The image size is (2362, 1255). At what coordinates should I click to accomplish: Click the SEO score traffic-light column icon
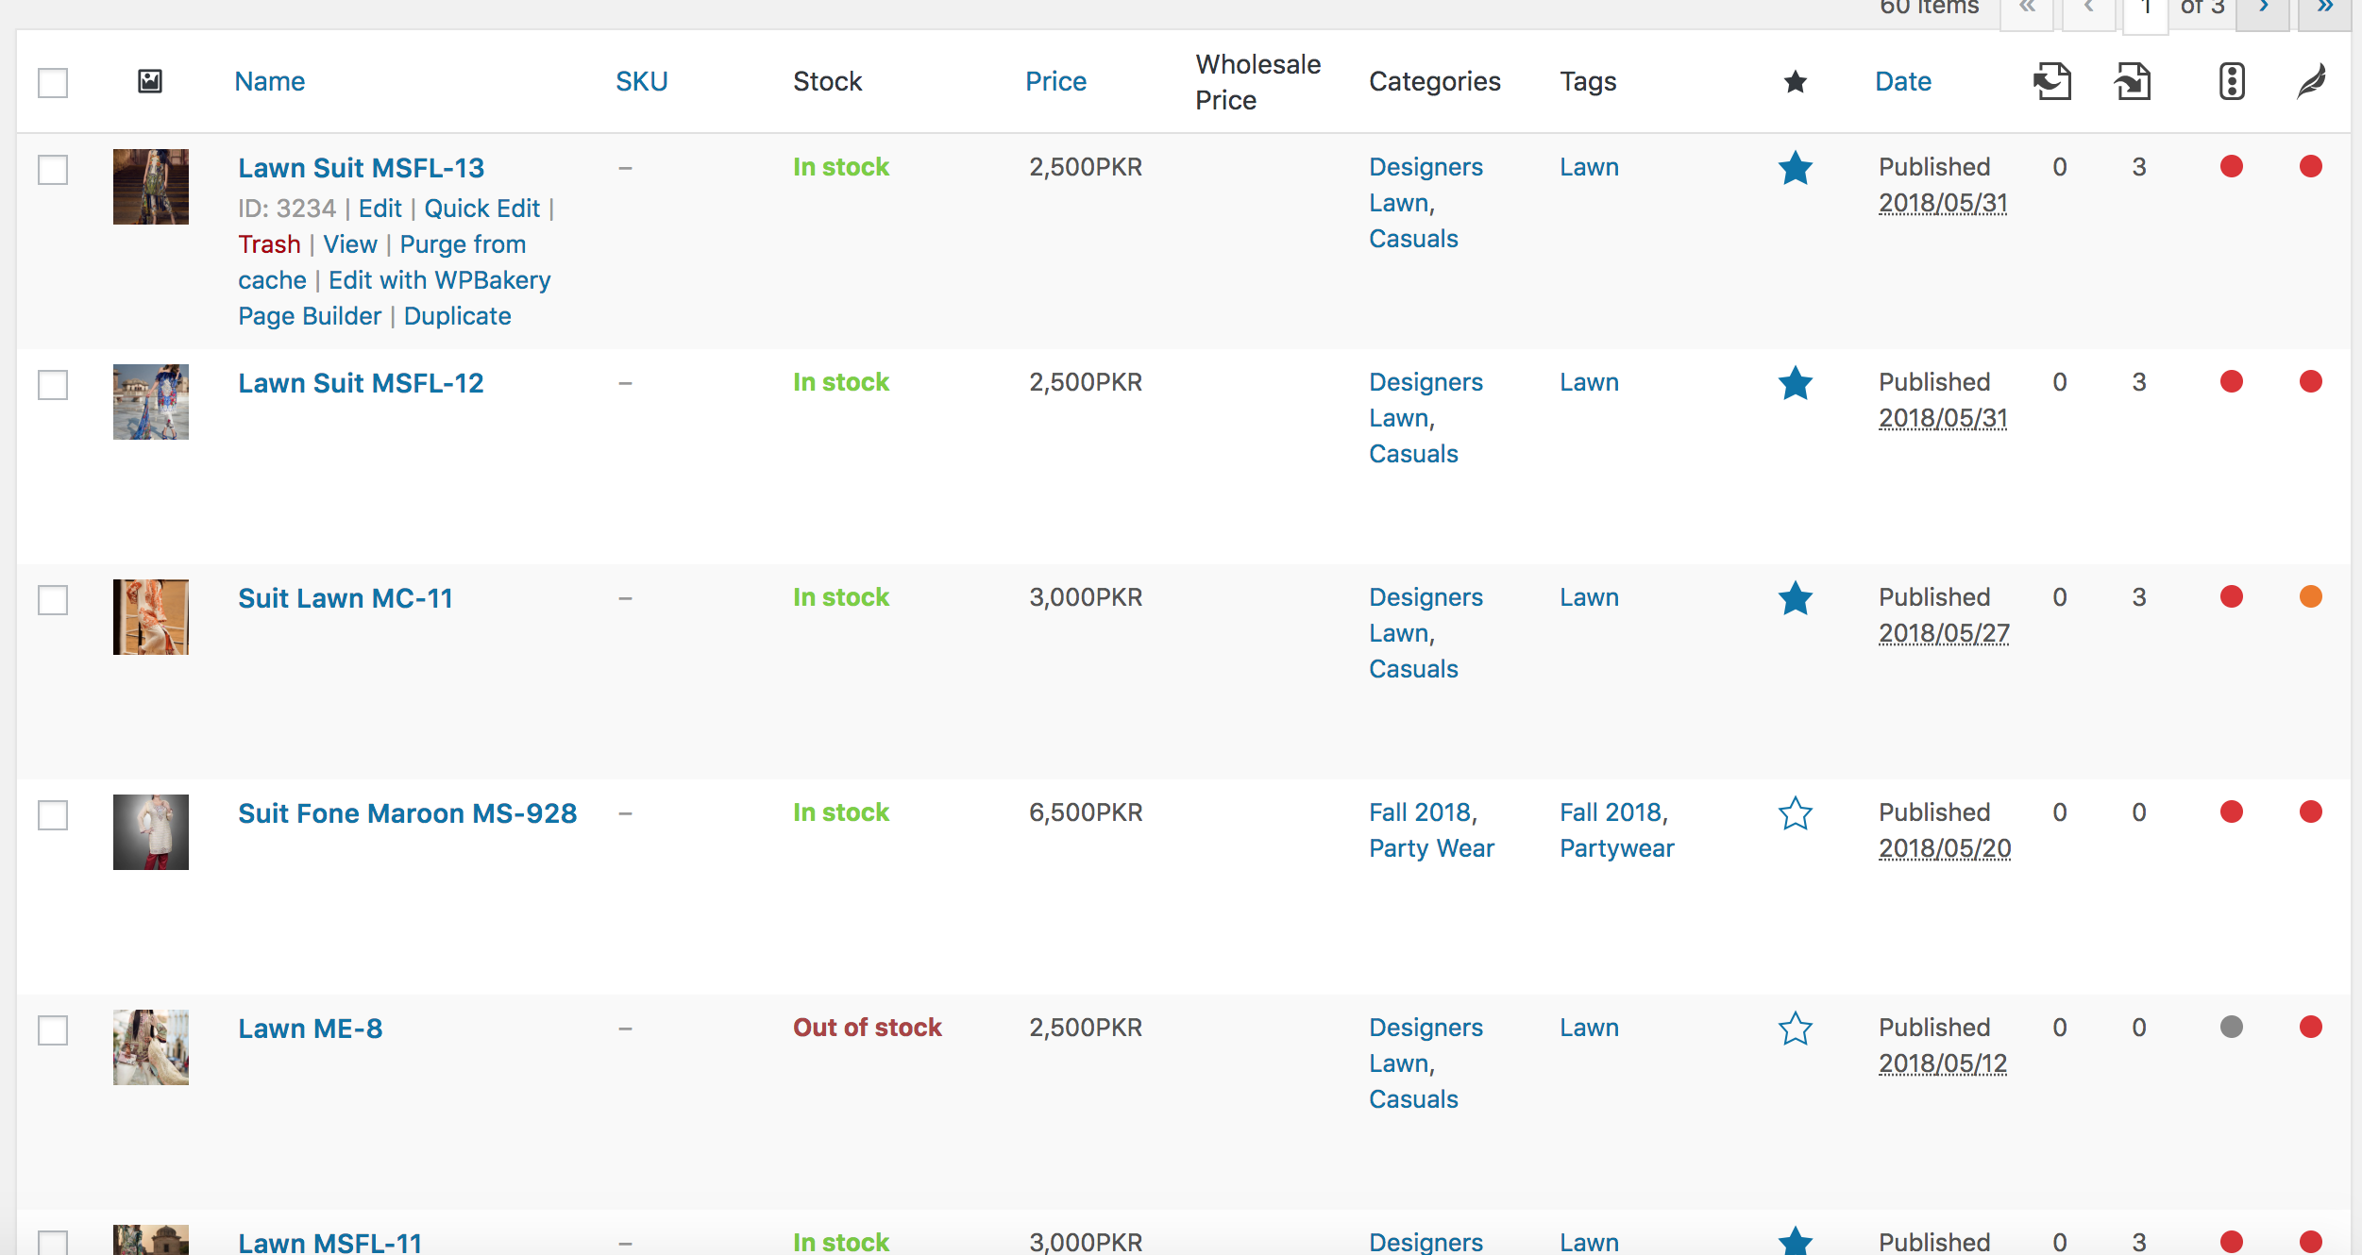pyautogui.click(x=2231, y=82)
